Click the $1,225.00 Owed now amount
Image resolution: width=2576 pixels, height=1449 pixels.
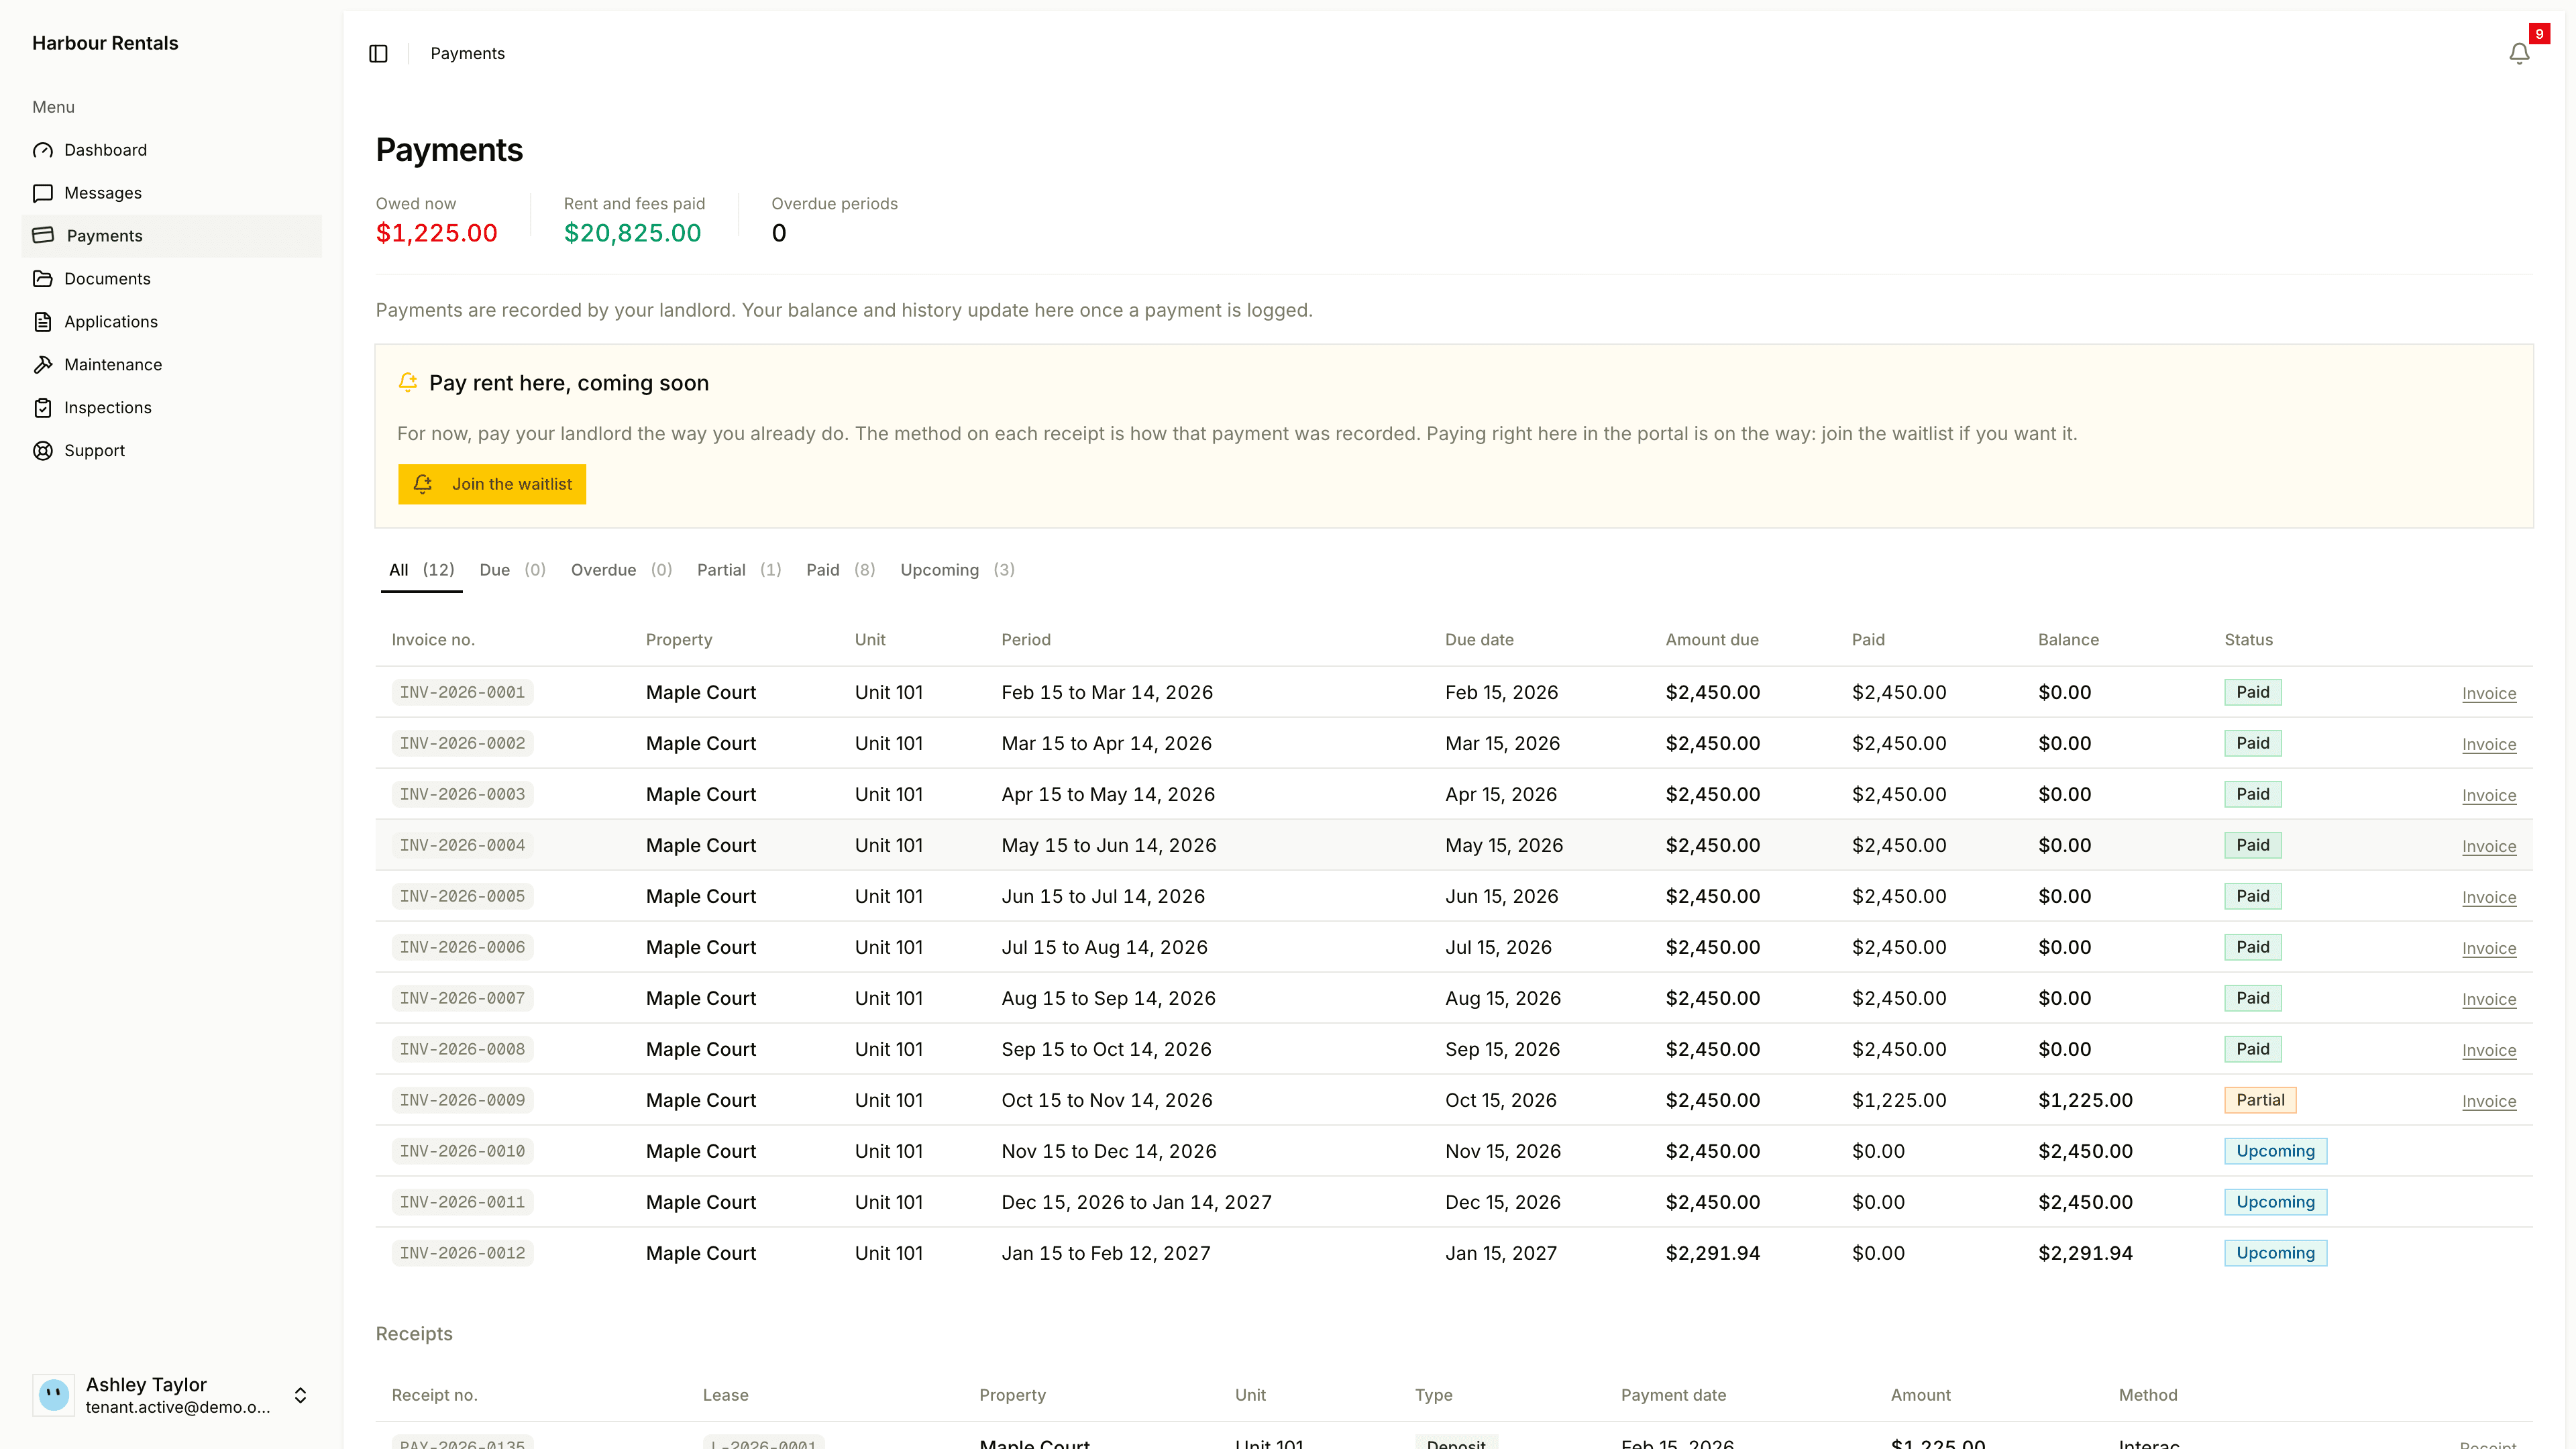click(436, 233)
